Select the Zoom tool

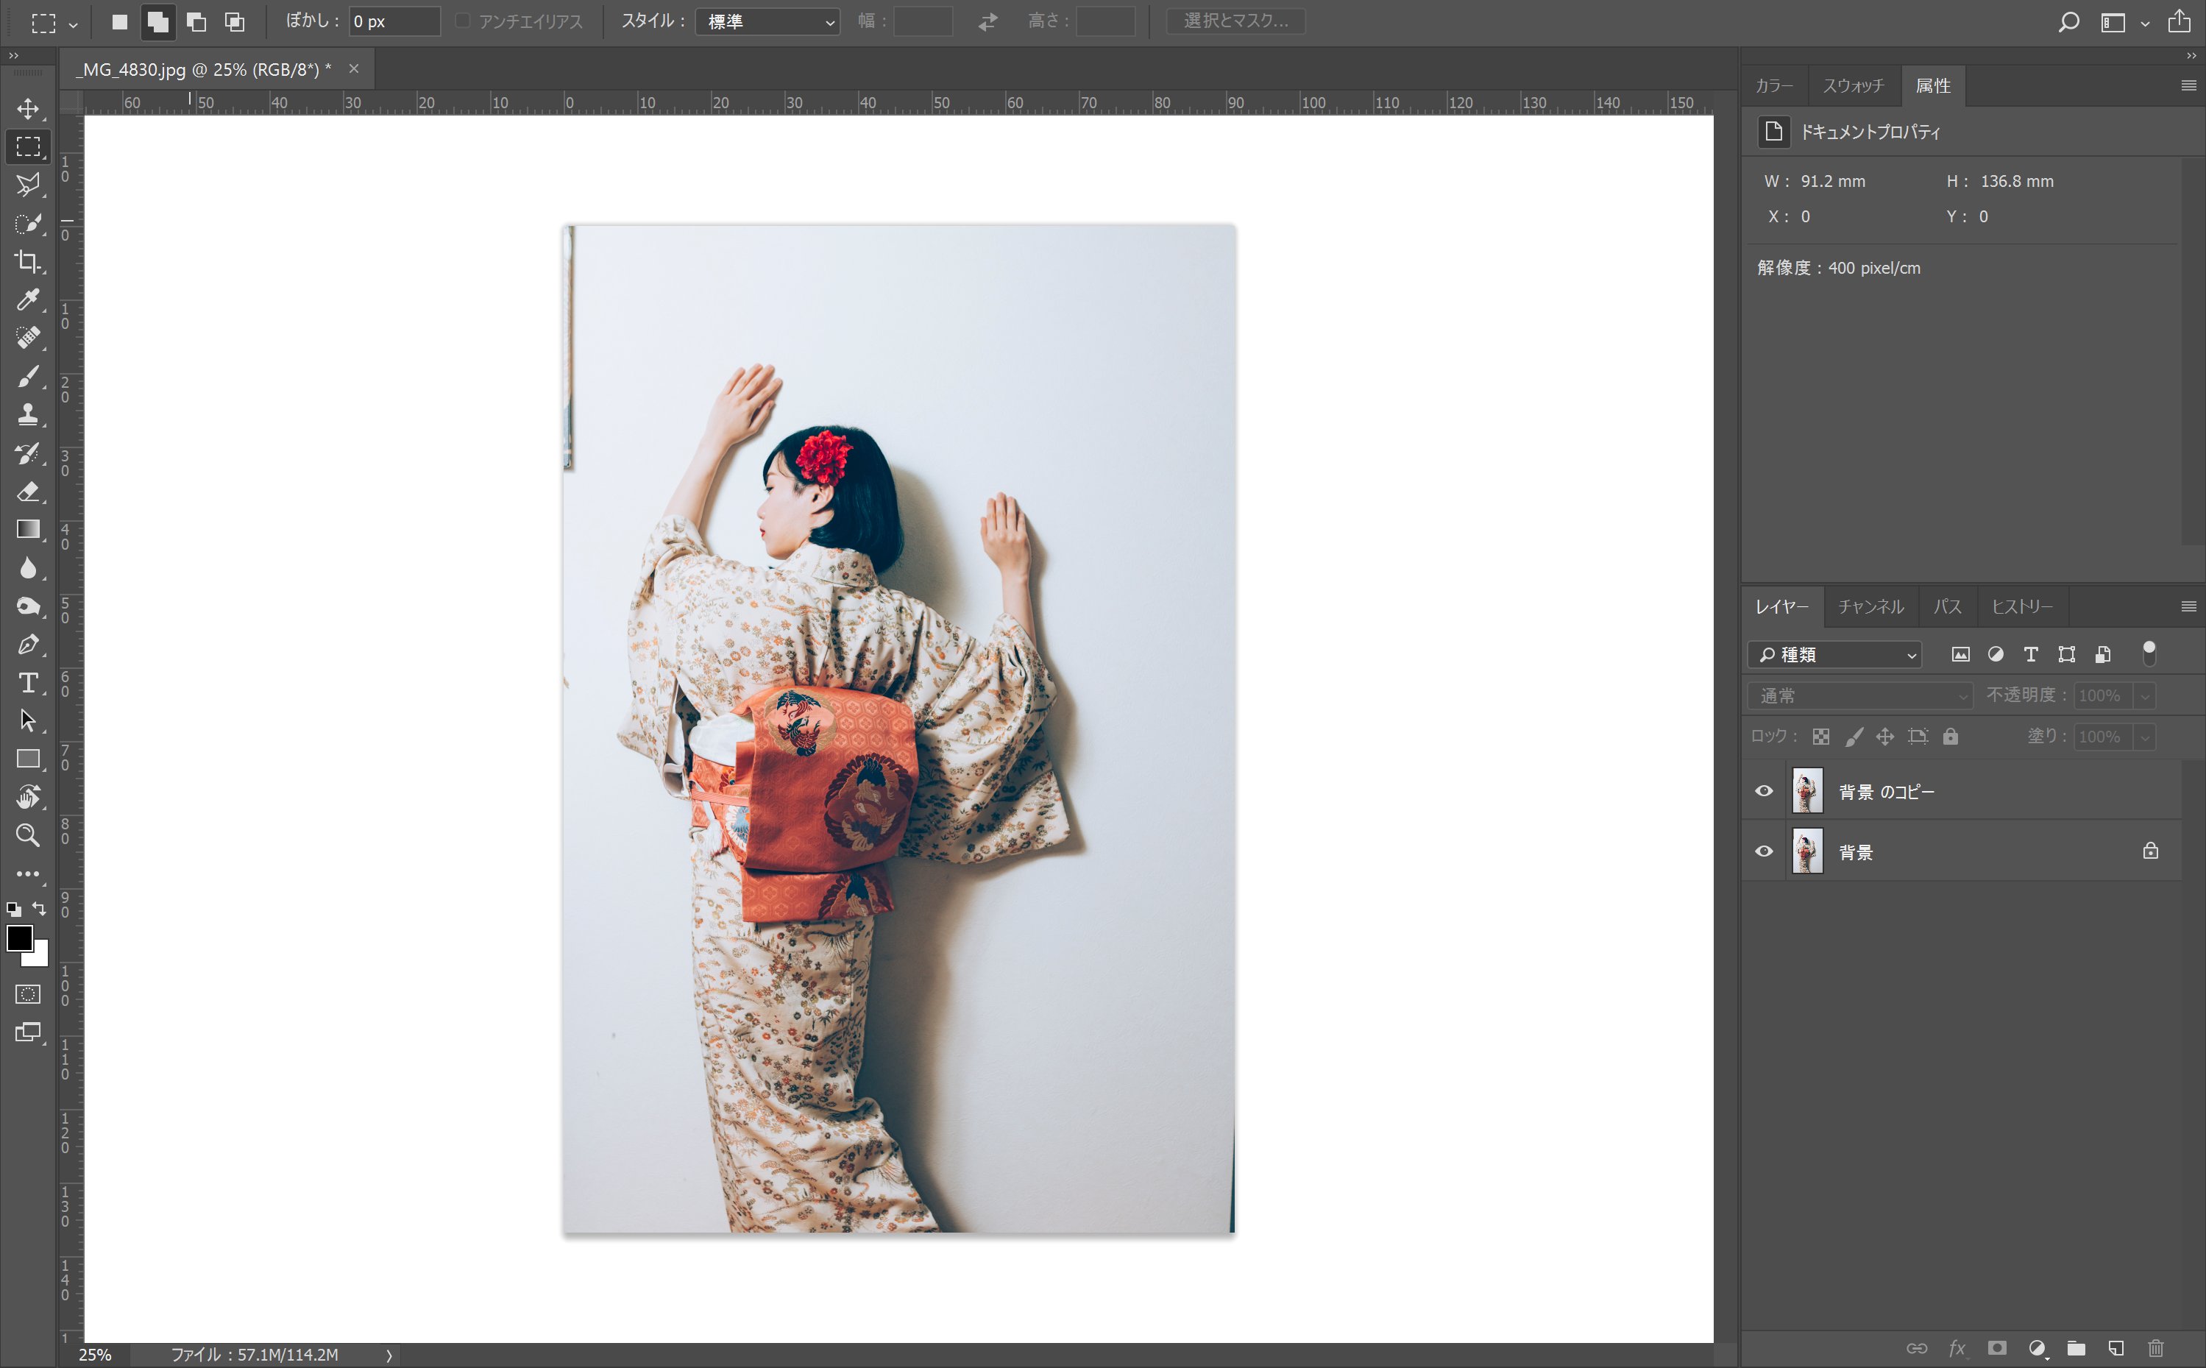pyautogui.click(x=28, y=835)
